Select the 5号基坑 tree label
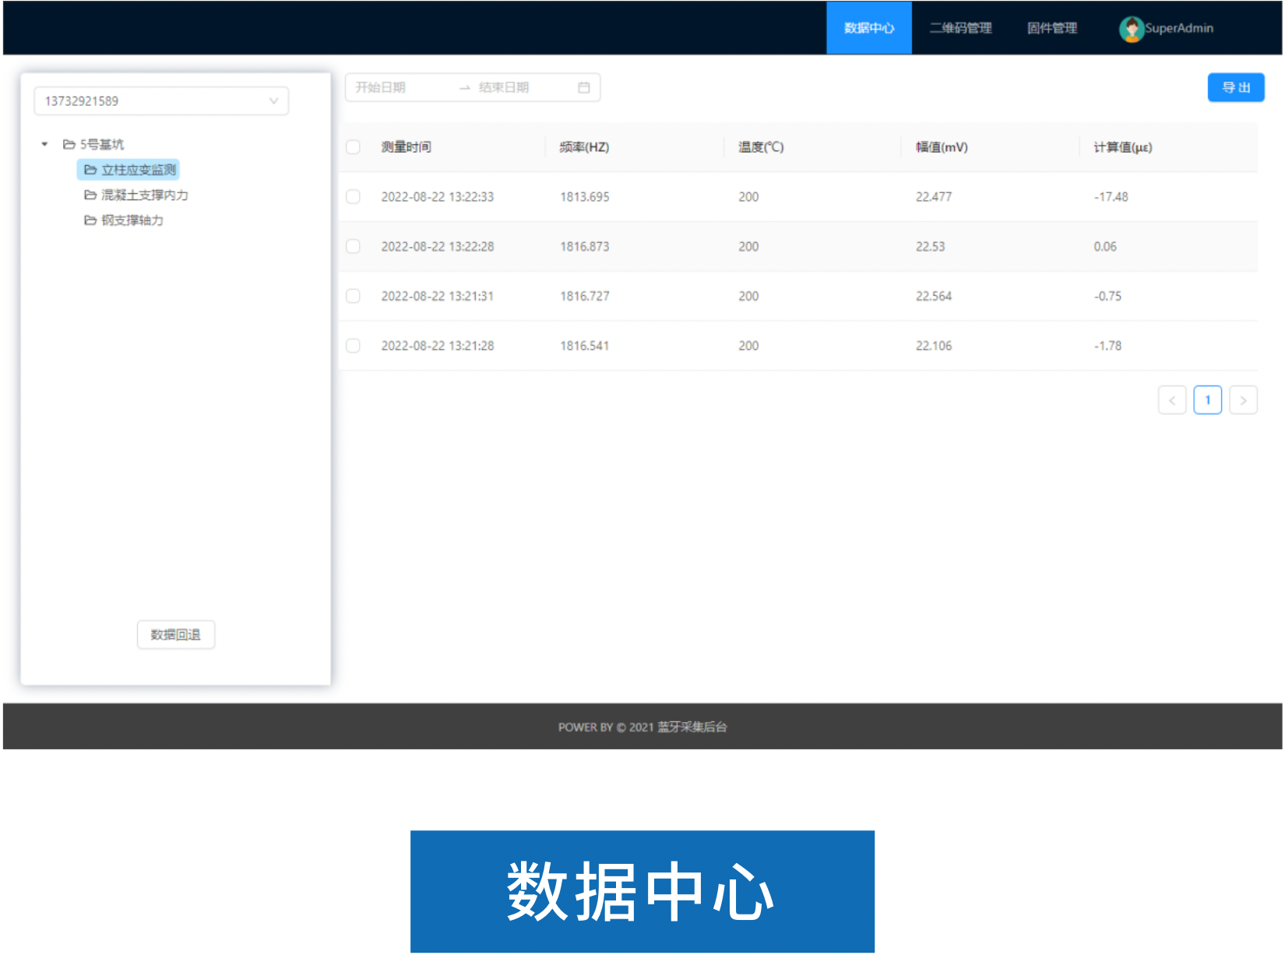Image resolution: width=1285 pixels, height=955 pixels. (x=102, y=144)
